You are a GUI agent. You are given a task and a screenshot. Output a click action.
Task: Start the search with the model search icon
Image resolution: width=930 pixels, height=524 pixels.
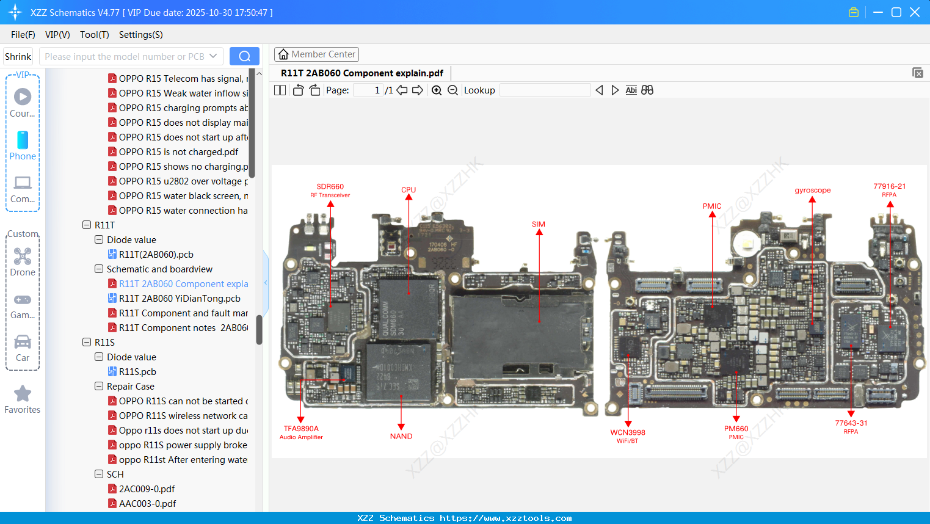click(244, 56)
